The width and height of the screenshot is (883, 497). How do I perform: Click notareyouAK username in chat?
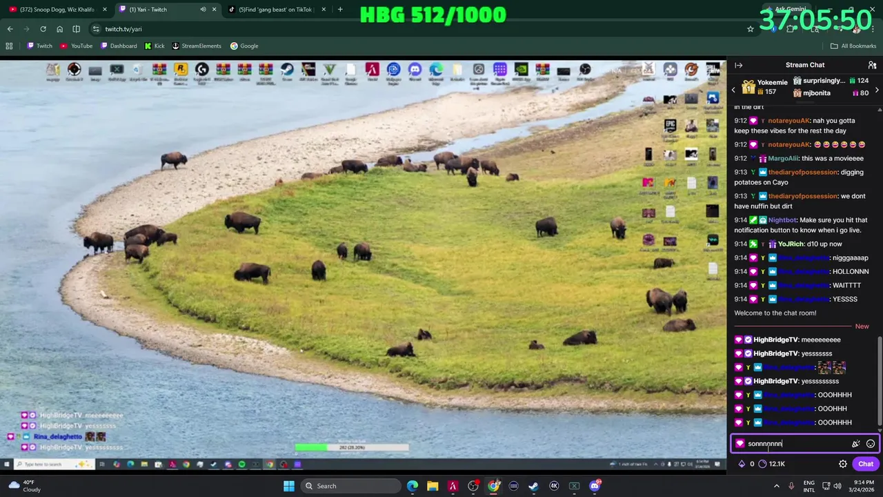pos(789,121)
